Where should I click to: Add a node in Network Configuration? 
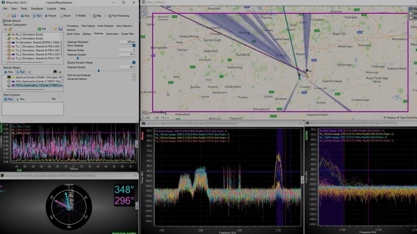[x=42, y=29]
